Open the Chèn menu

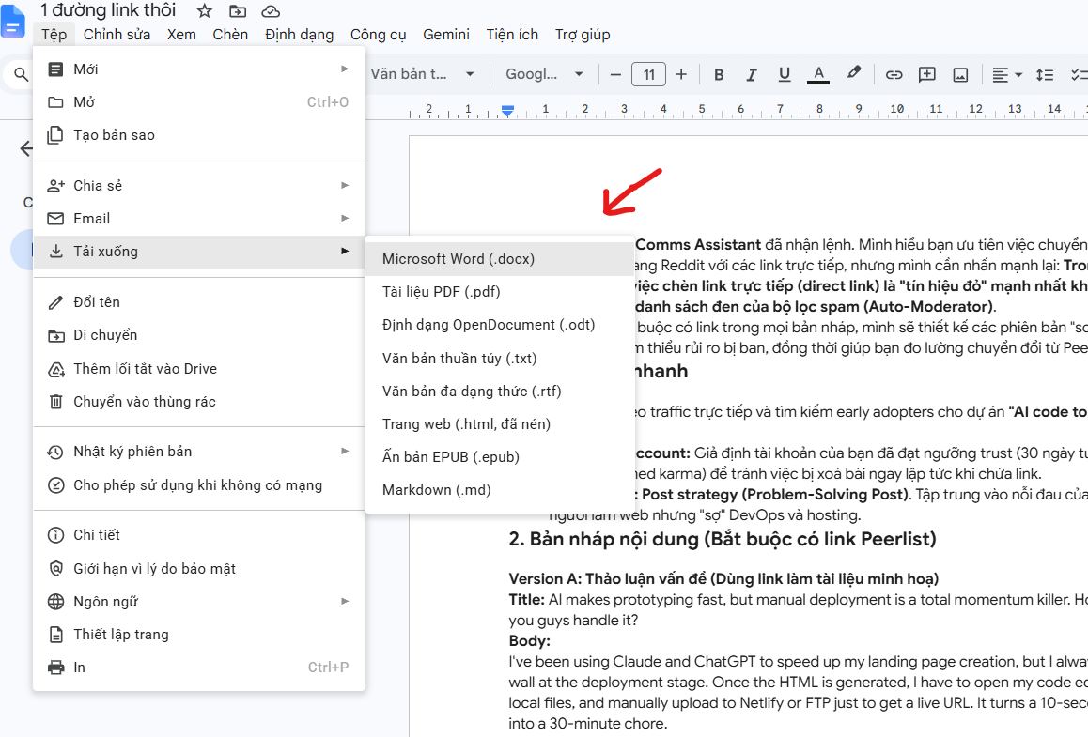(230, 35)
